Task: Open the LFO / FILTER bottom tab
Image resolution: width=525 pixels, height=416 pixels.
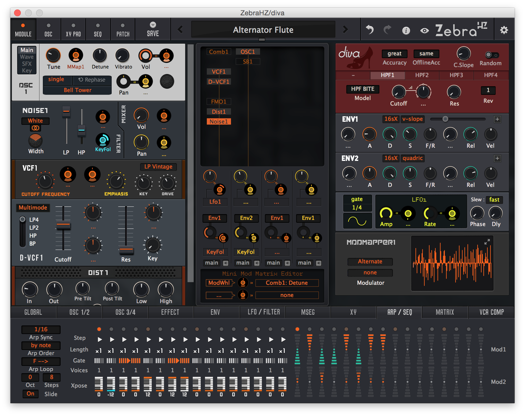Action: click(263, 312)
